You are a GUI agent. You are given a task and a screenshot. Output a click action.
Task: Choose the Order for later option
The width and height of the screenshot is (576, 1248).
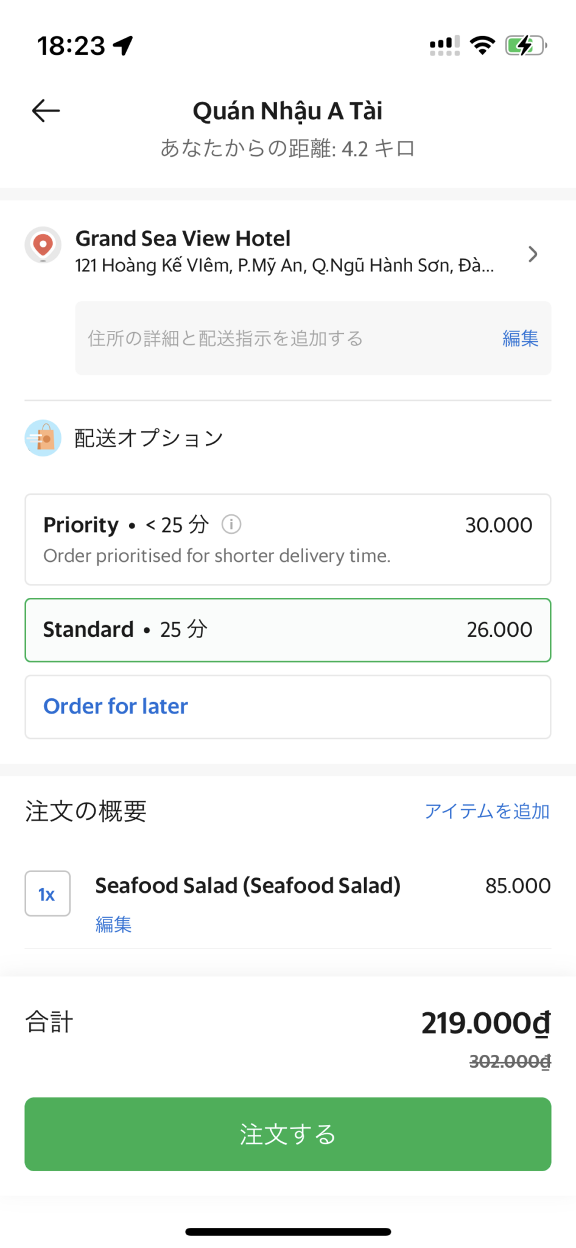287,706
